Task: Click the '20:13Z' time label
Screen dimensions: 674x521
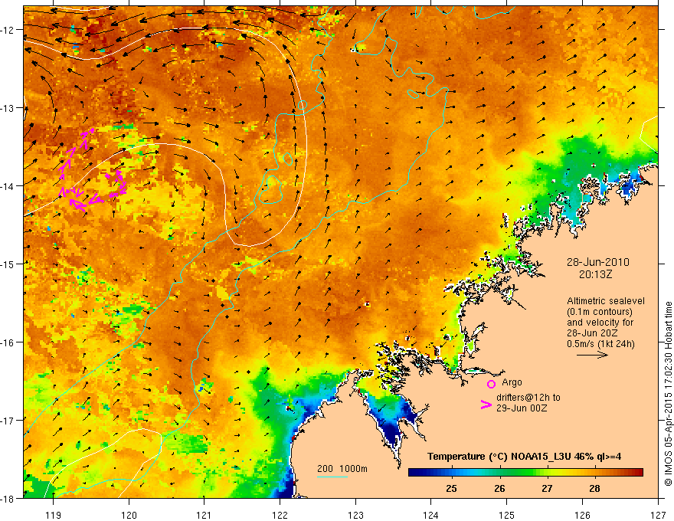Action: click(x=595, y=274)
